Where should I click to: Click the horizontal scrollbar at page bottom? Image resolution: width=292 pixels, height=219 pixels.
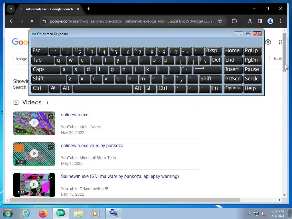pyautogui.click(x=125, y=200)
